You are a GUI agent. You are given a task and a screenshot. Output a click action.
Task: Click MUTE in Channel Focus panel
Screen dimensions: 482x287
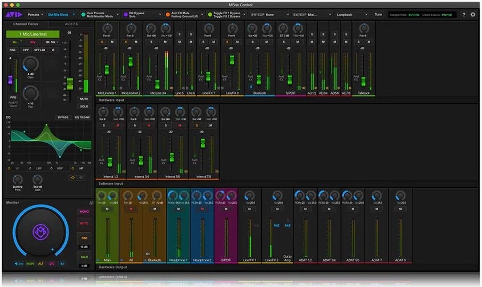(x=84, y=99)
